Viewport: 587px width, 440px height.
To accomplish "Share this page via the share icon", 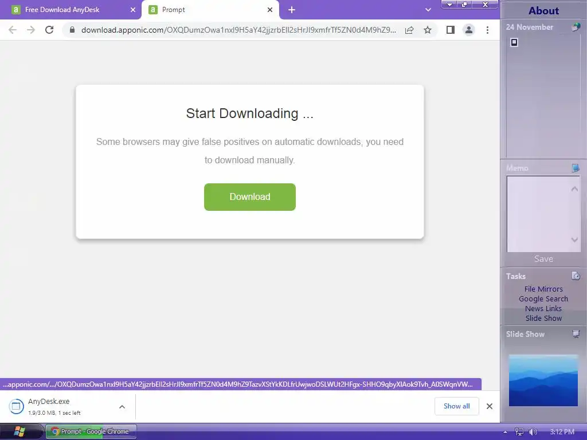I will 409,30.
